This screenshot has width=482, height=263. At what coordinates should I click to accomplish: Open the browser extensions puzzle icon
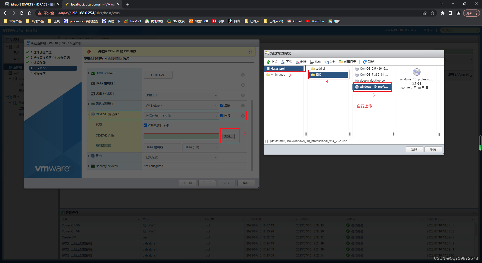click(443, 13)
